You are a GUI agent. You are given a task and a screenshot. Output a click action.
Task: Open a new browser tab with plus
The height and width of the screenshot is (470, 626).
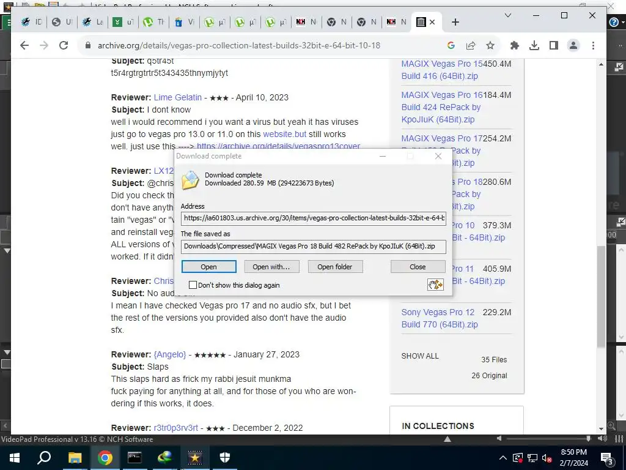pyautogui.click(x=455, y=22)
